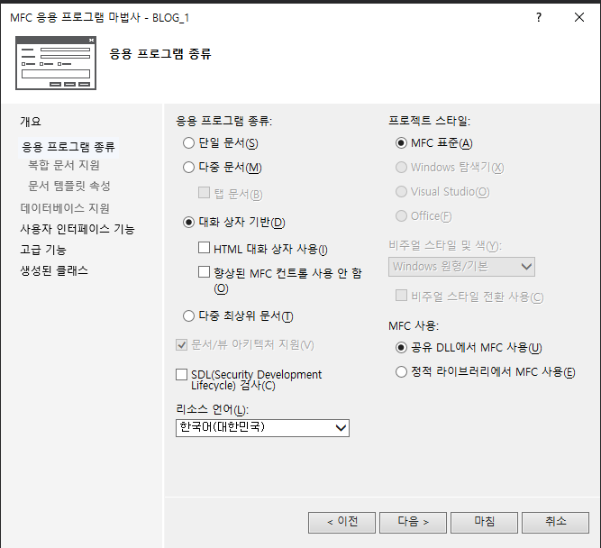This screenshot has width=601, height=548.
Task: Open 고급 기능 page
Action: click(x=43, y=250)
